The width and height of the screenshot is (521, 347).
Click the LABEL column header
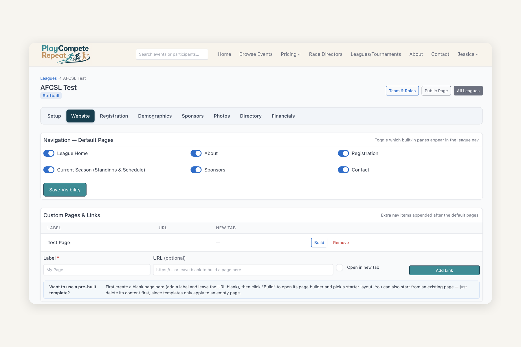click(54, 228)
